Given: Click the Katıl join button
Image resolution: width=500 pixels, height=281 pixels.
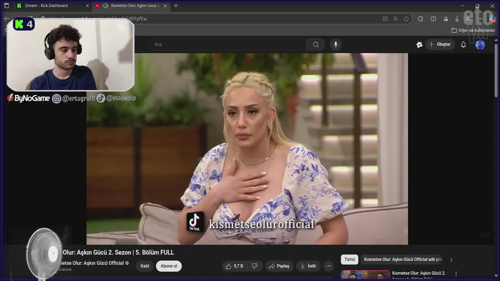Looking at the screenshot, I should [145, 266].
